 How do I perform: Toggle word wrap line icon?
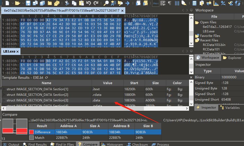click(163, 3)
